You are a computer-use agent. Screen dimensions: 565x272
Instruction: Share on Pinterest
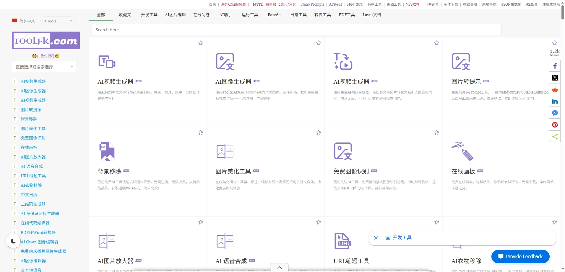click(555, 125)
